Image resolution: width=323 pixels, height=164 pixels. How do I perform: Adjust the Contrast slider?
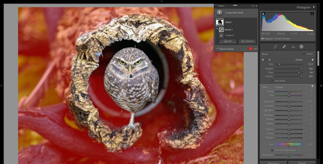click(289, 106)
